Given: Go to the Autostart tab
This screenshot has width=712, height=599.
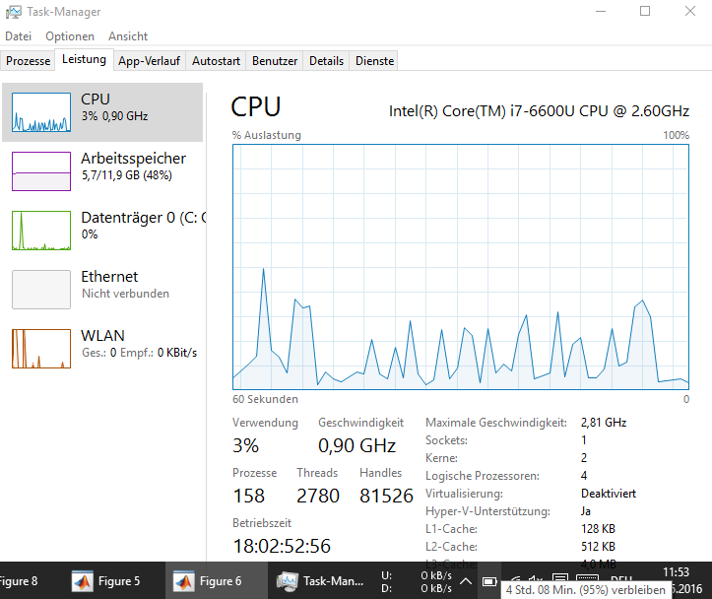Looking at the screenshot, I should coord(216,61).
